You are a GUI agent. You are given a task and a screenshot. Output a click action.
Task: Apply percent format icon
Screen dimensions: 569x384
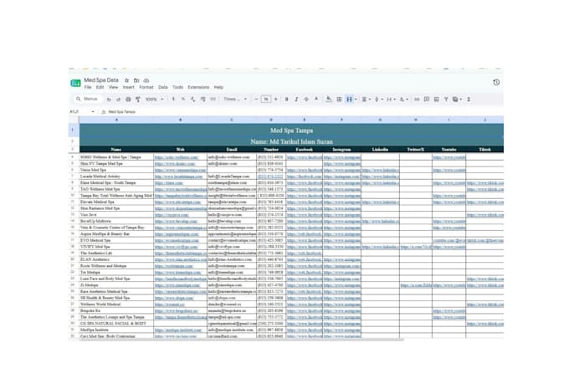(x=183, y=99)
